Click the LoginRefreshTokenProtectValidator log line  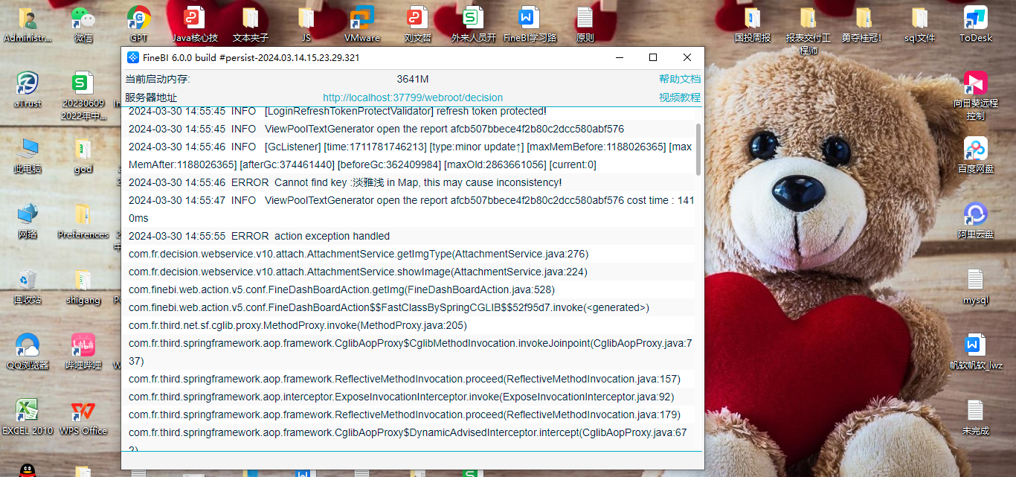tap(338, 111)
